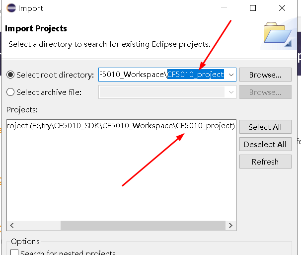
Task: Open the root directory path dropdown arrow
Action: pos(231,75)
